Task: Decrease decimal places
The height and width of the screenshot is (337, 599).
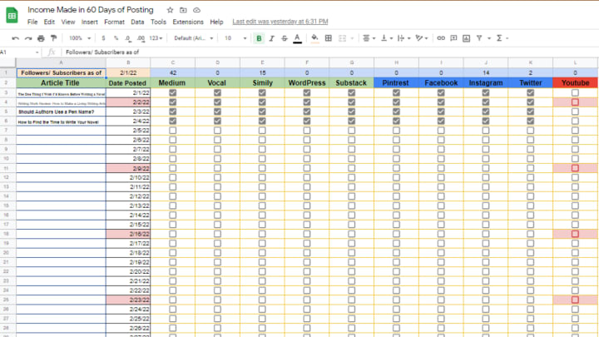Action: tap(128, 38)
